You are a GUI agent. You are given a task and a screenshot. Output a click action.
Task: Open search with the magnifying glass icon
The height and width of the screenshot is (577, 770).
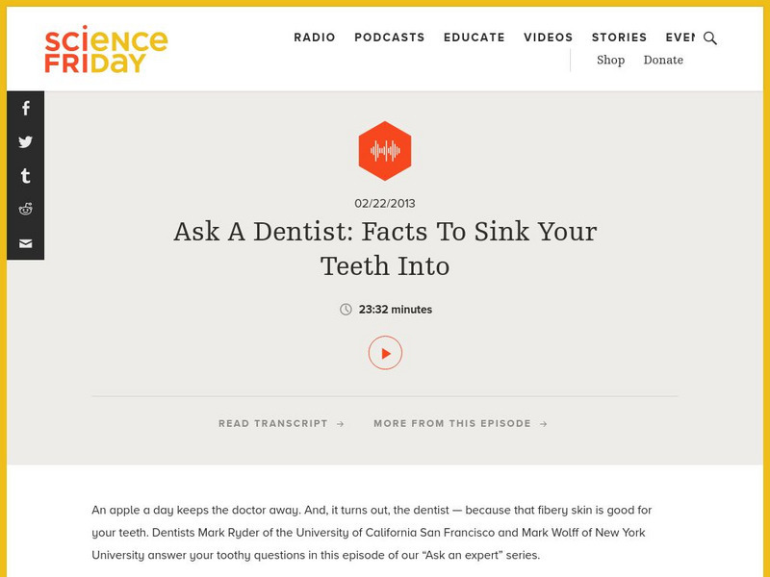coord(710,39)
